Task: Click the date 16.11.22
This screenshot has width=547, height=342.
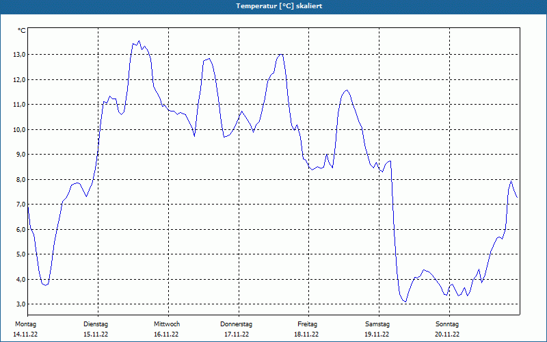Action: 166,334
